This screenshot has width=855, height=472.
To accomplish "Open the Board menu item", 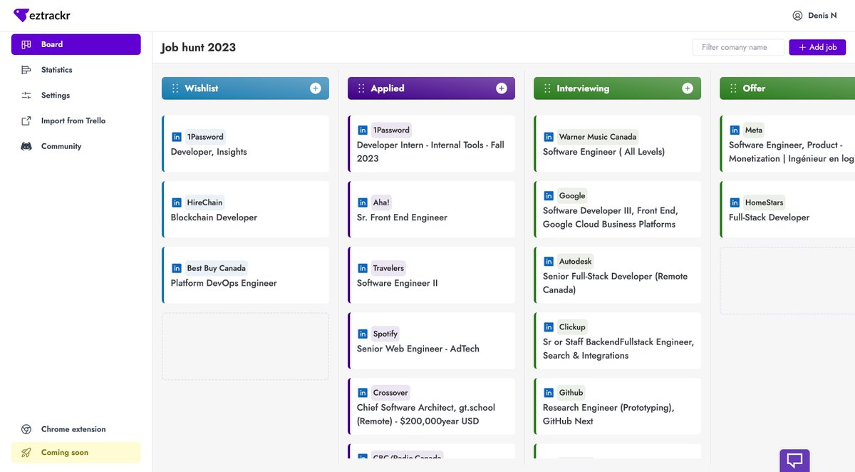I will pyautogui.click(x=76, y=44).
